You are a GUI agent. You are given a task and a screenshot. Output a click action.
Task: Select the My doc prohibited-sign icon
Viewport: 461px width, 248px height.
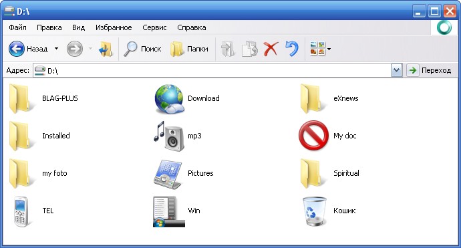(313, 135)
